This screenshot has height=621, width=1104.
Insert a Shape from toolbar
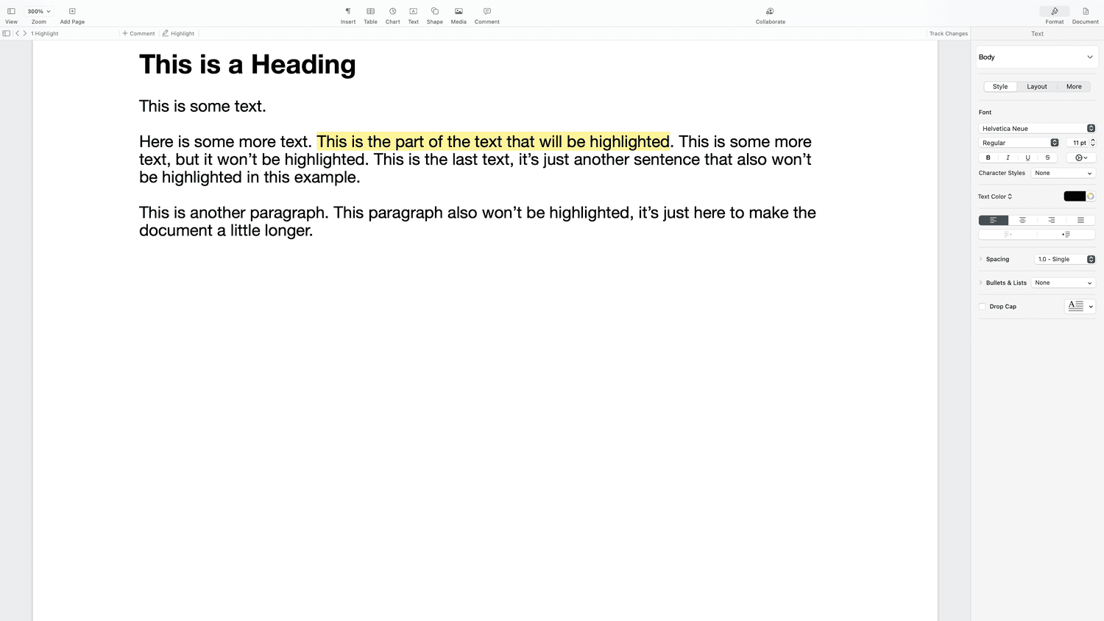coord(434,12)
